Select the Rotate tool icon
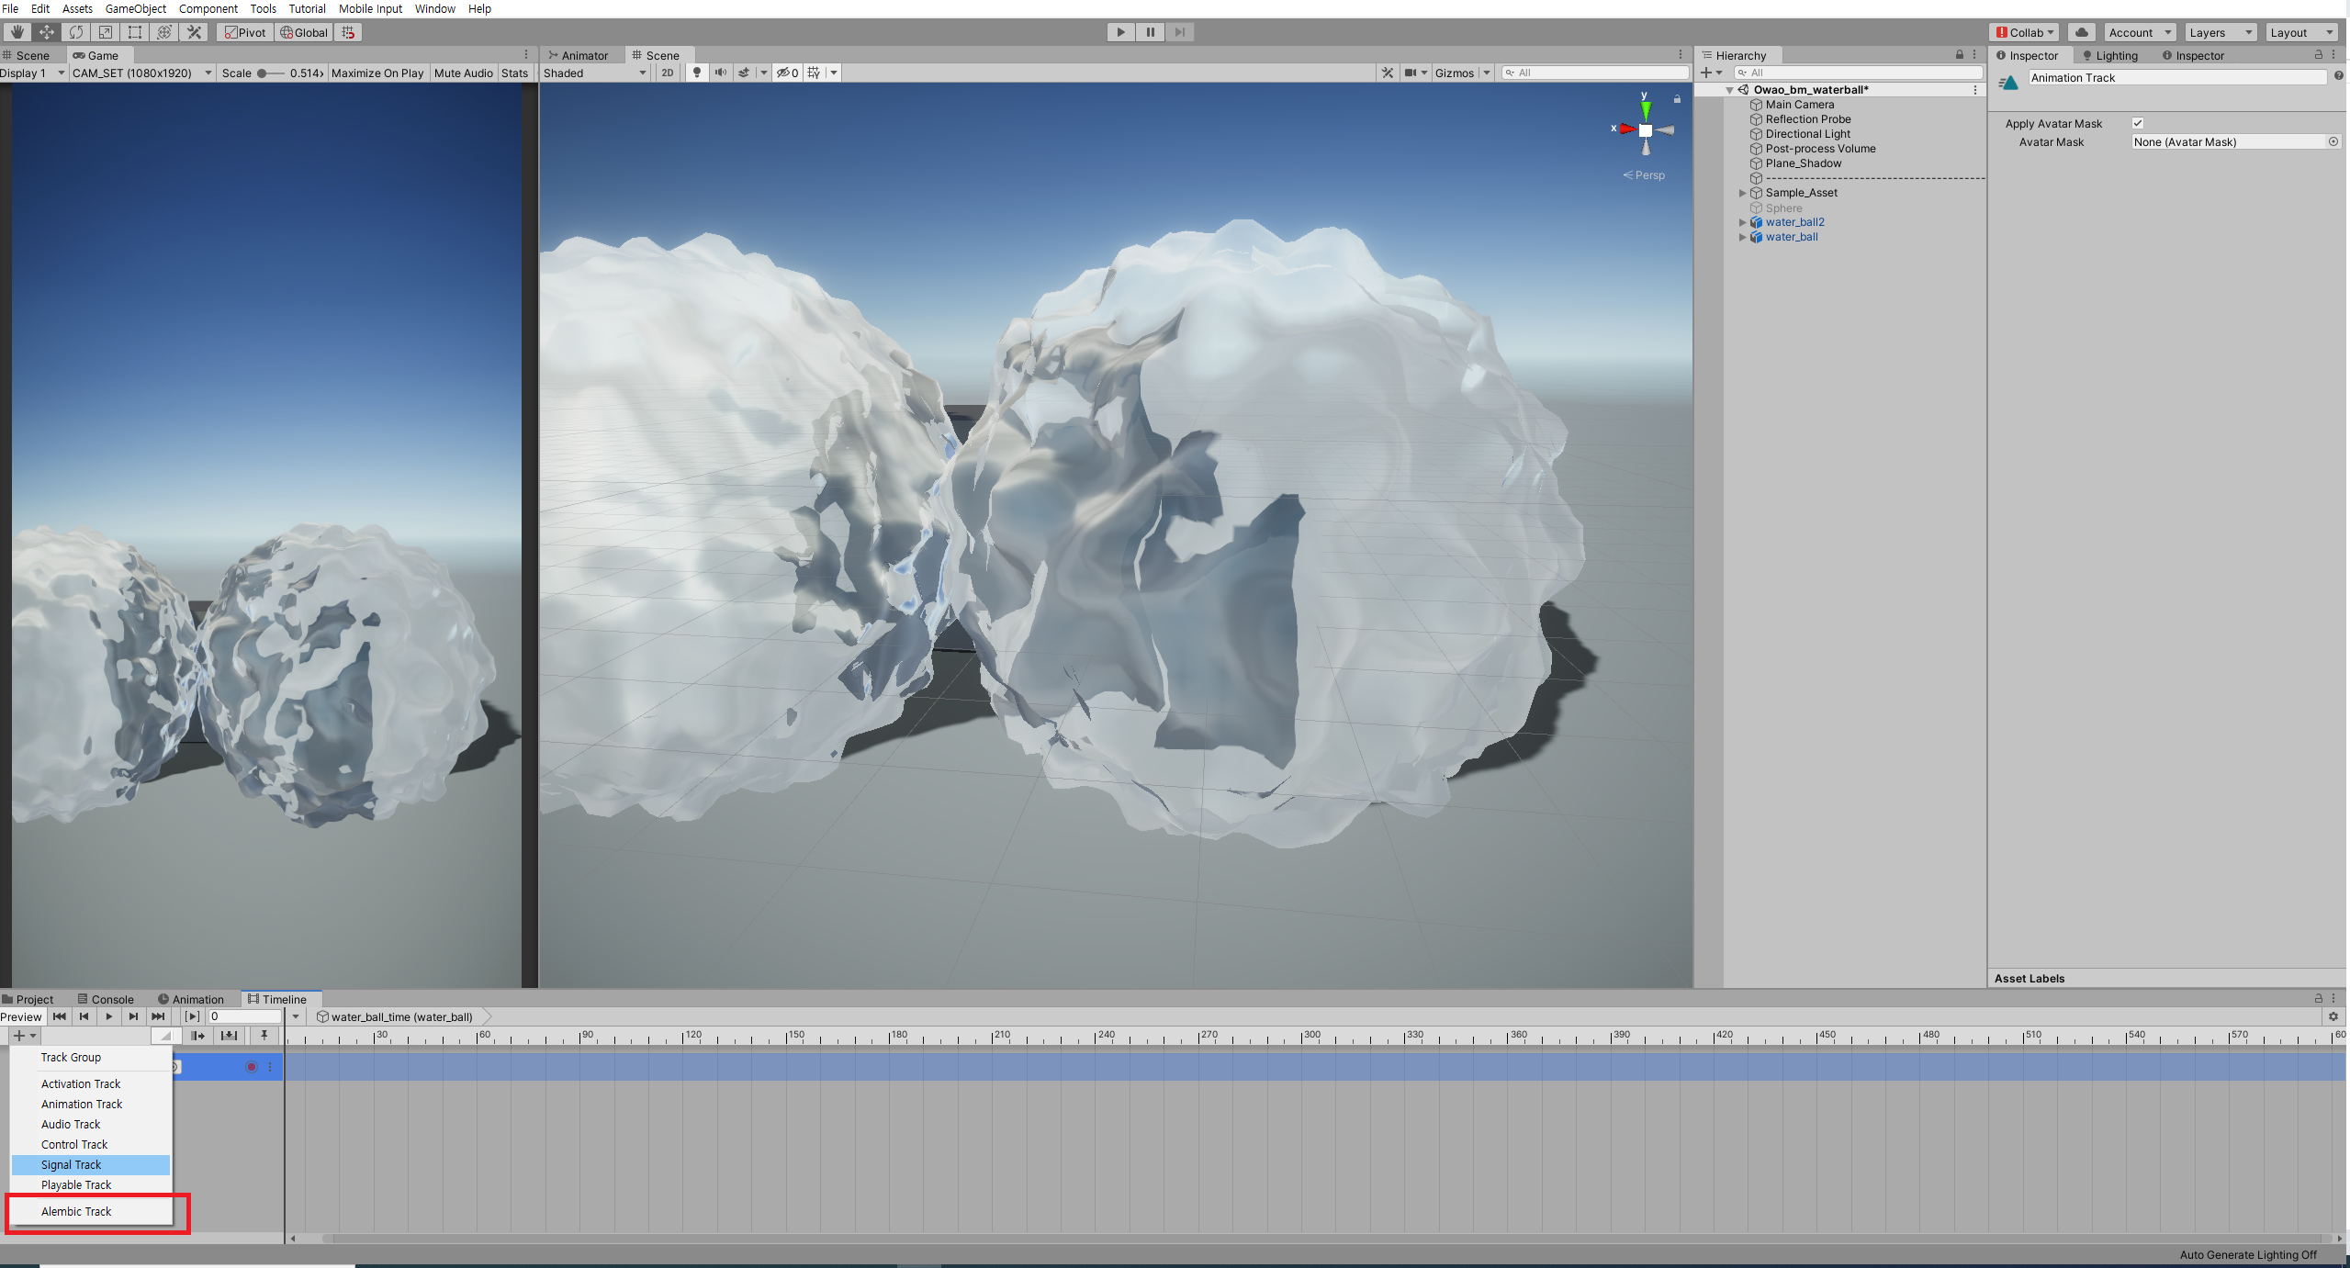Screen dimensions: 2350x1268 point(76,32)
